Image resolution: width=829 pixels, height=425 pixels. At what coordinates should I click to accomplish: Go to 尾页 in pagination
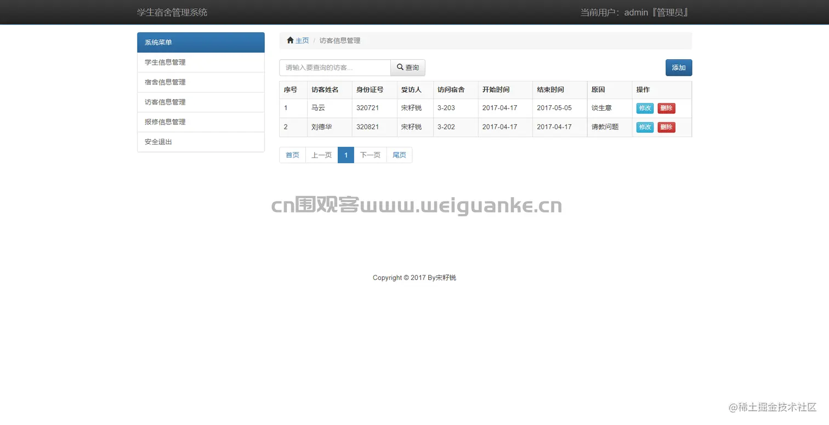[x=399, y=155]
